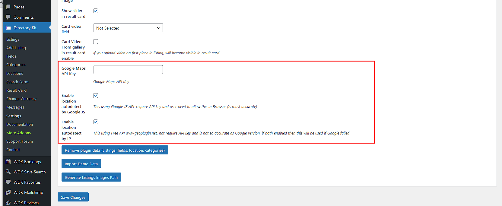The width and height of the screenshot is (502, 206).
Task: Open Locations submenu item
Action: tap(14, 73)
